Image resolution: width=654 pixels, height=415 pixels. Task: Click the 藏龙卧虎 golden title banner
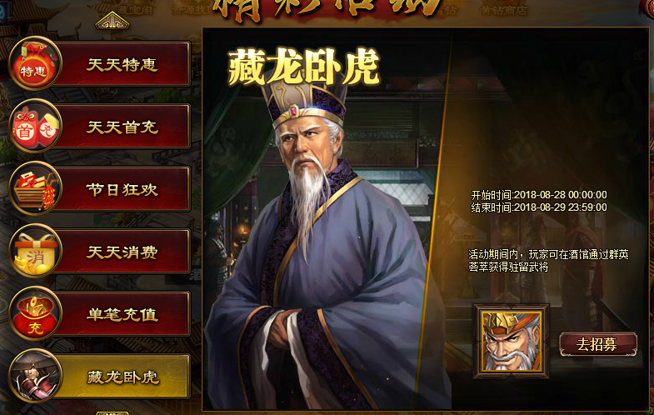click(303, 67)
